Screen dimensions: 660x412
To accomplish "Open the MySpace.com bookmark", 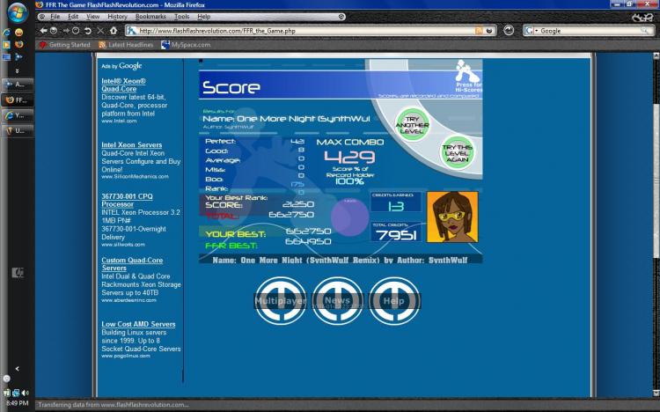I will point(186,45).
